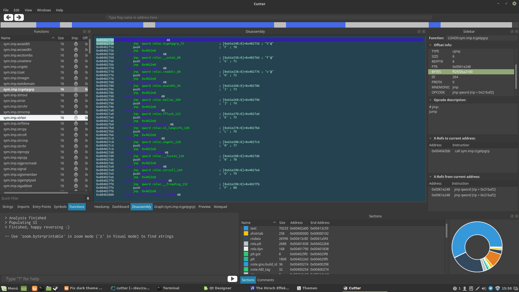519x292 pixels.
Task: Float the Sidebar panel
Action: pos(512,32)
